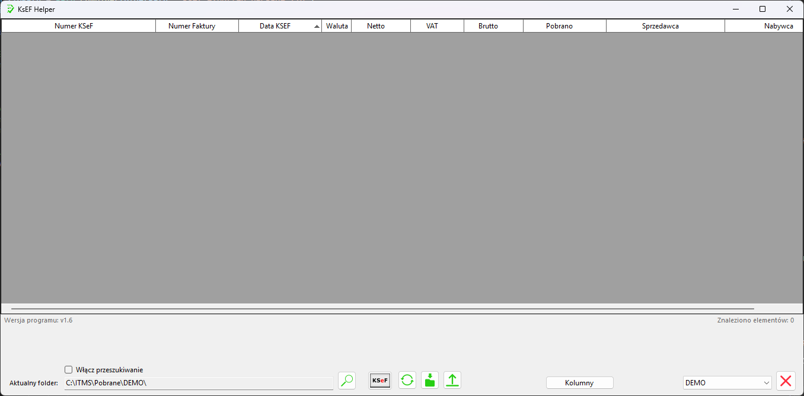Click the green refresh arrows icon
This screenshot has width=804, height=396.
(x=407, y=381)
